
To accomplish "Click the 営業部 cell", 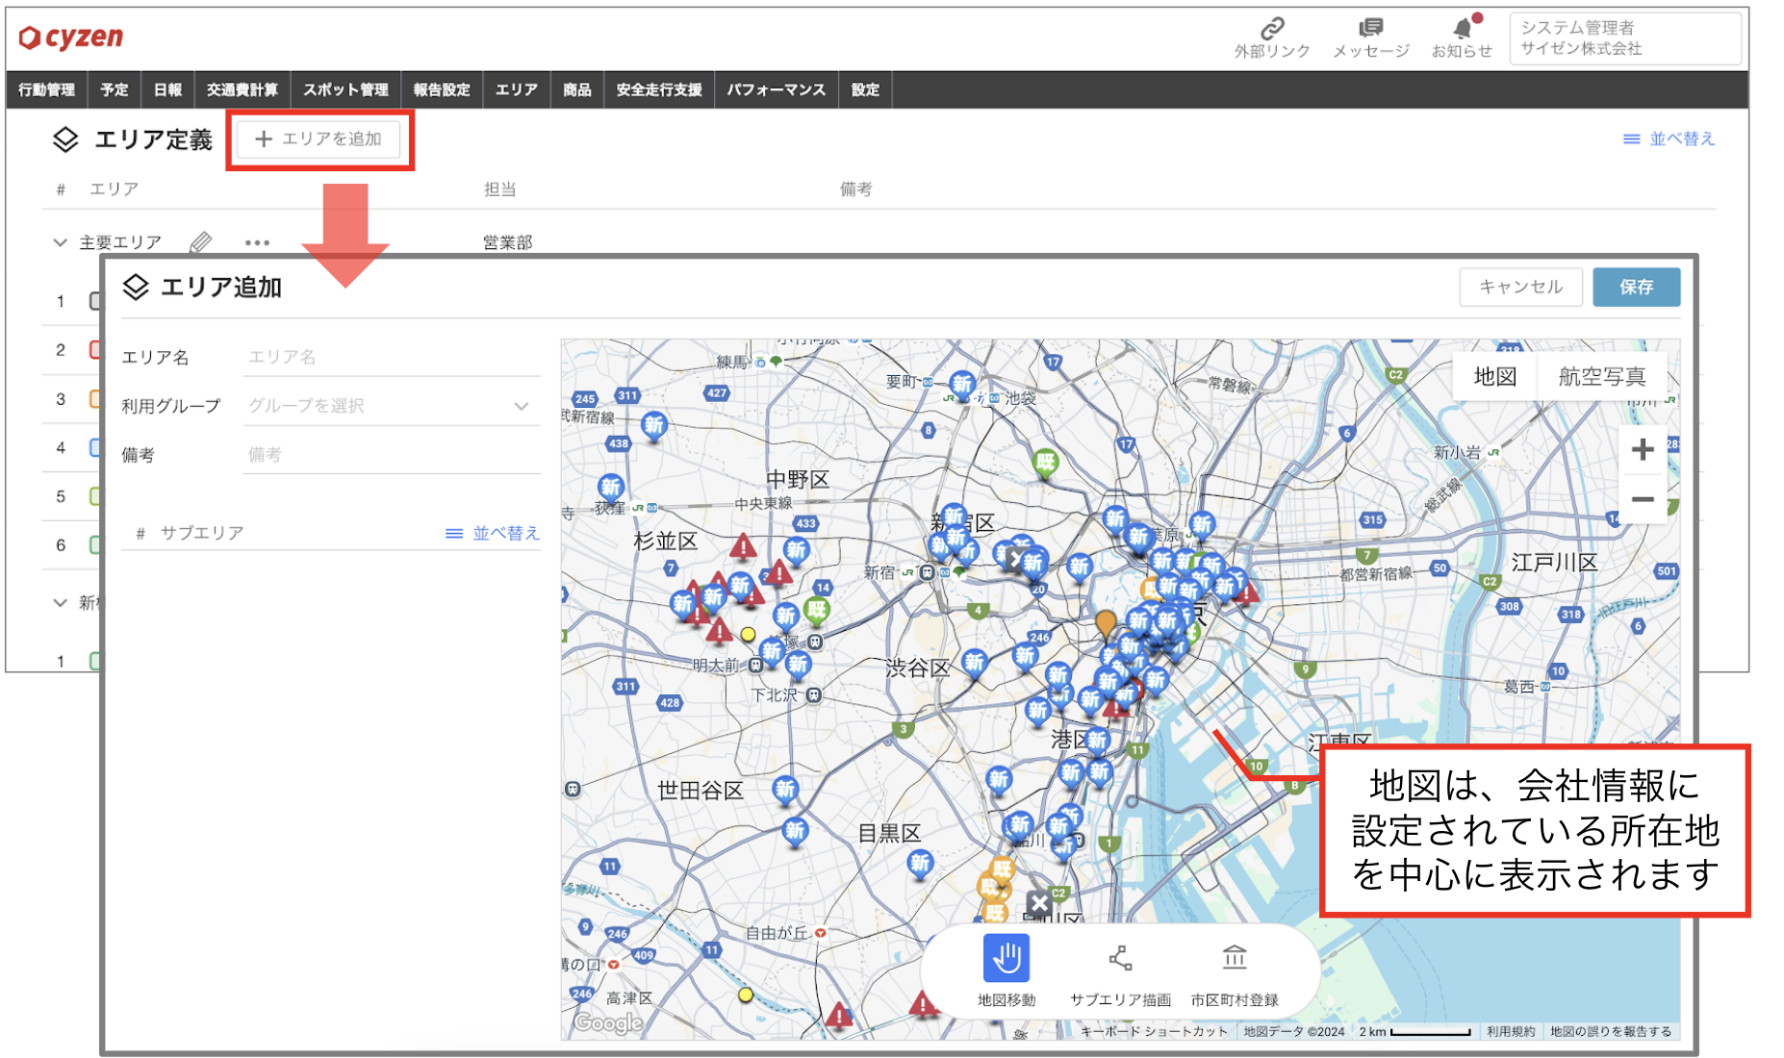I will click(507, 242).
